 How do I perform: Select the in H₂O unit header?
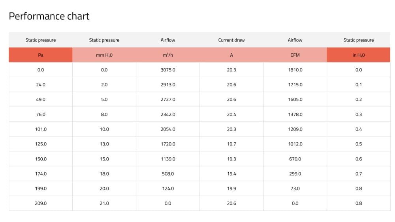359,55
